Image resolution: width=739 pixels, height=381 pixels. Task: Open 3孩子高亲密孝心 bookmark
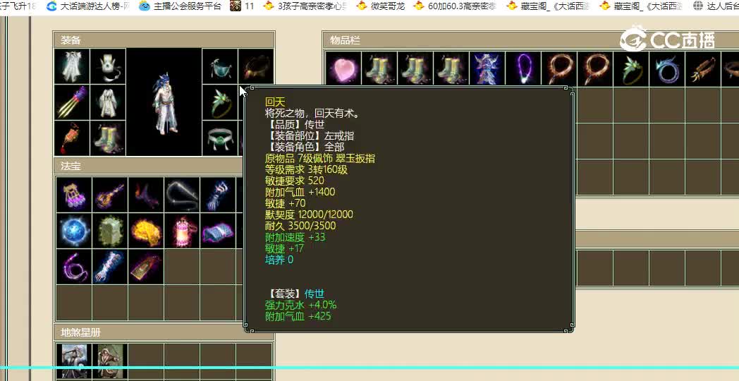(306, 6)
